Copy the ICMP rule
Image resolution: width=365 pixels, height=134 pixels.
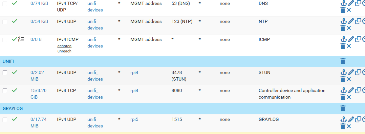[x=358, y=39]
